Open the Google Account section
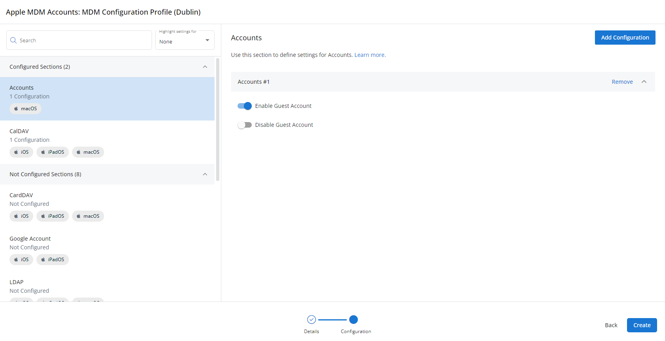The width and height of the screenshot is (665, 341). 30,239
